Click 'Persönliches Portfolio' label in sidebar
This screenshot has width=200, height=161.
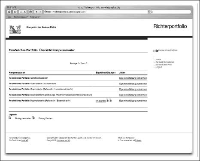[x=168, y=50]
